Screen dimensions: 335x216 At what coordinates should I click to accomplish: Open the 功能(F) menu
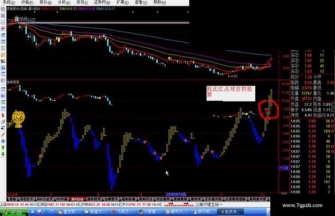(27, 2)
